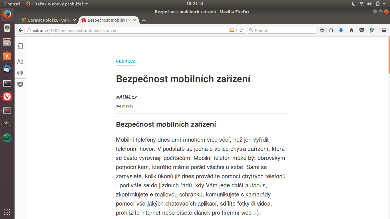Take a screenshot with scissors icon
The width and height of the screenshot is (390, 219).
coord(372,30)
